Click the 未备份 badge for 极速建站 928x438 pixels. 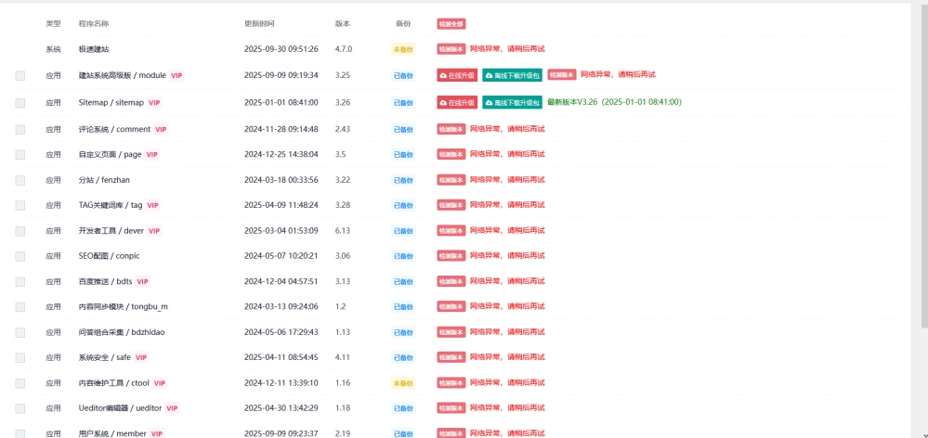point(402,49)
